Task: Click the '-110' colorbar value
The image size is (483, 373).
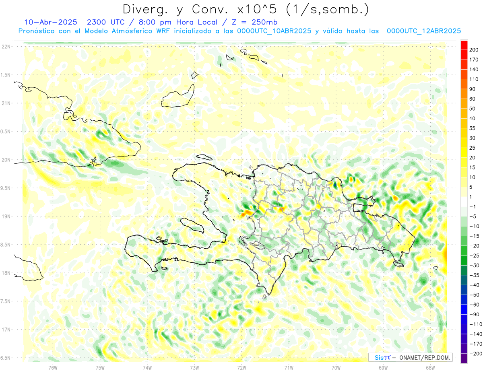Action: click(476, 324)
